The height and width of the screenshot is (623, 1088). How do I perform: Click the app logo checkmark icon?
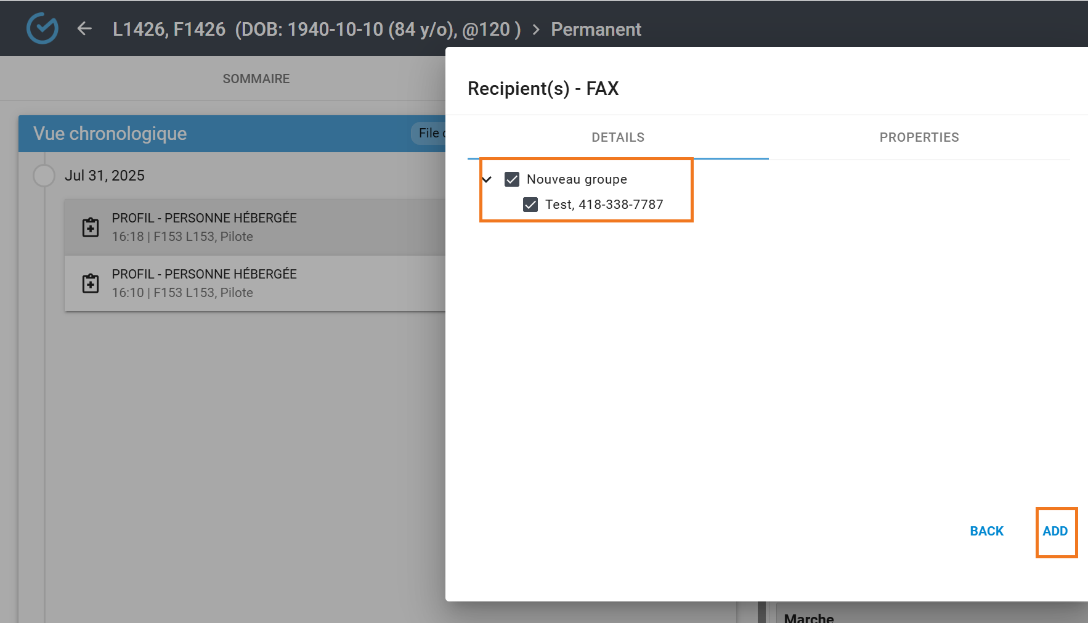tap(43, 28)
